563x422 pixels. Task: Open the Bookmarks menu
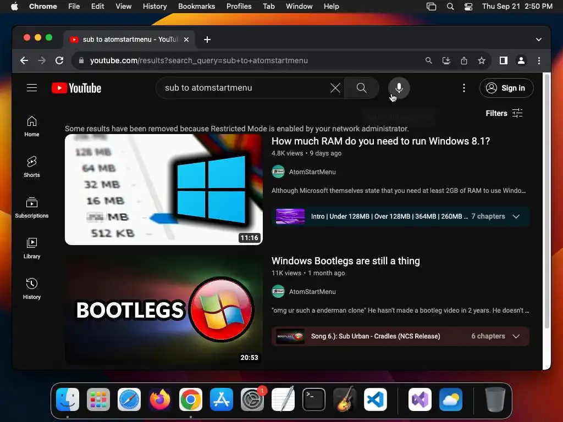[x=196, y=7]
